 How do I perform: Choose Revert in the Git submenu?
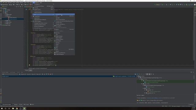click(x=64, y=29)
